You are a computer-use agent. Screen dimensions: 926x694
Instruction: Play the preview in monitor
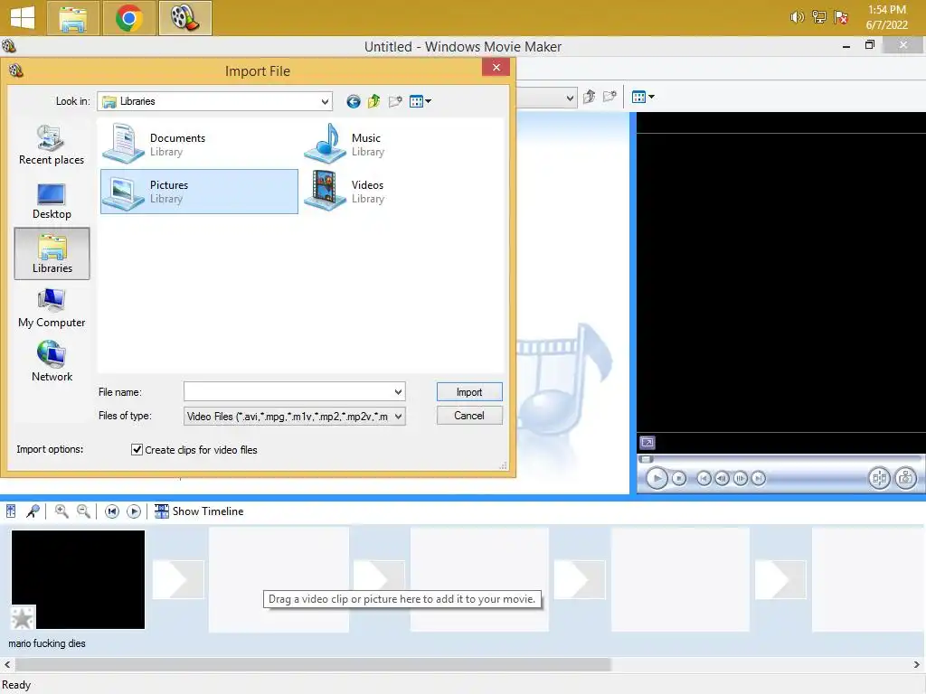pyautogui.click(x=657, y=478)
